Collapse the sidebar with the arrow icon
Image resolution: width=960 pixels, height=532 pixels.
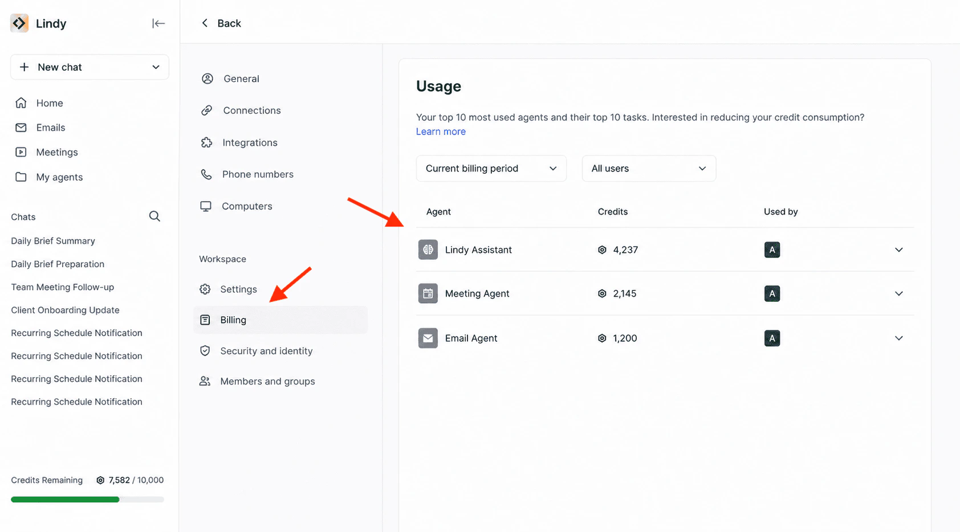point(158,23)
